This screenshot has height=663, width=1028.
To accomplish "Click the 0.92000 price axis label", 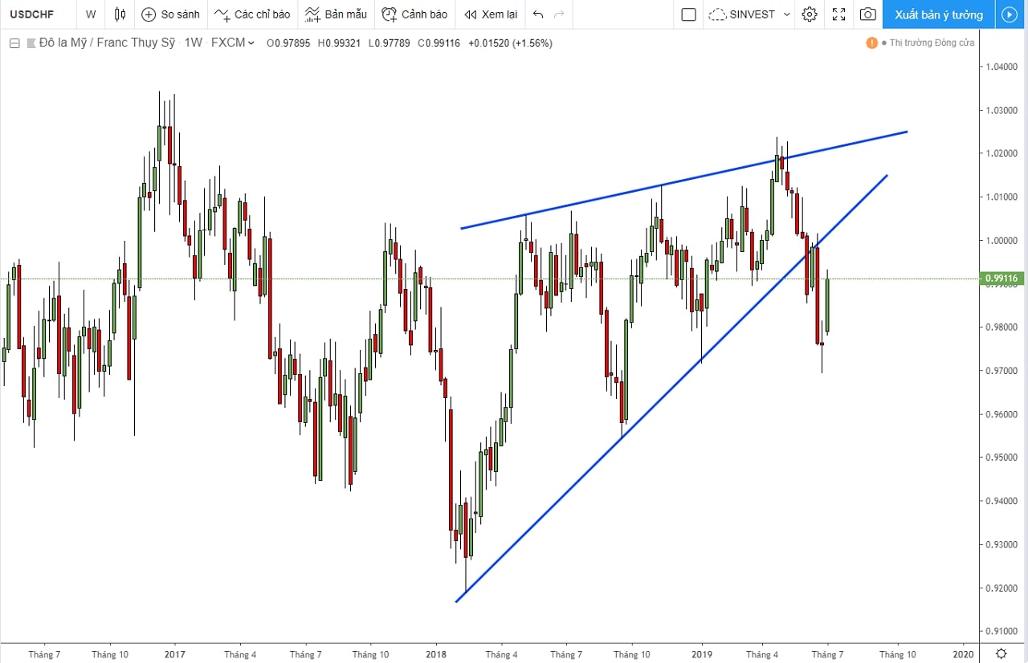I will (x=1000, y=588).
